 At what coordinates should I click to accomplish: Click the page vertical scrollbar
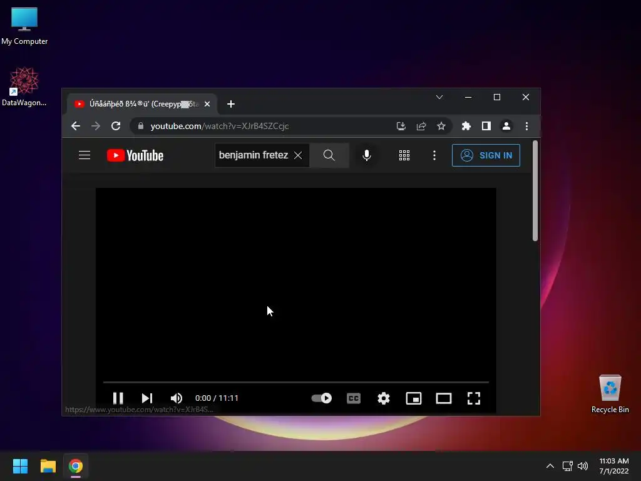535,191
